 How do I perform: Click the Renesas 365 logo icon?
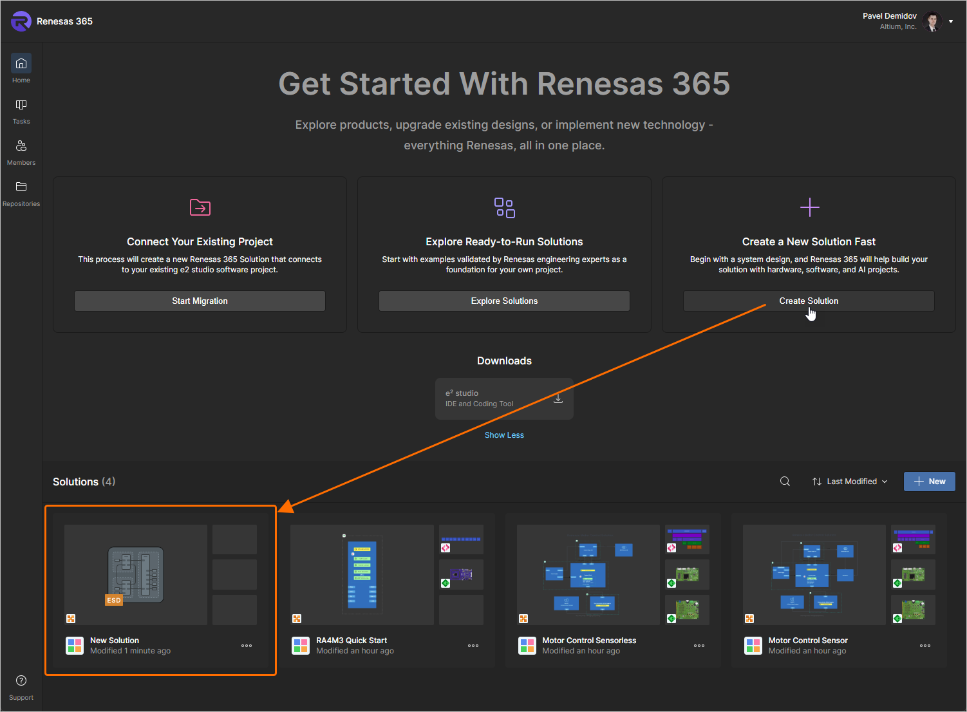(x=21, y=21)
